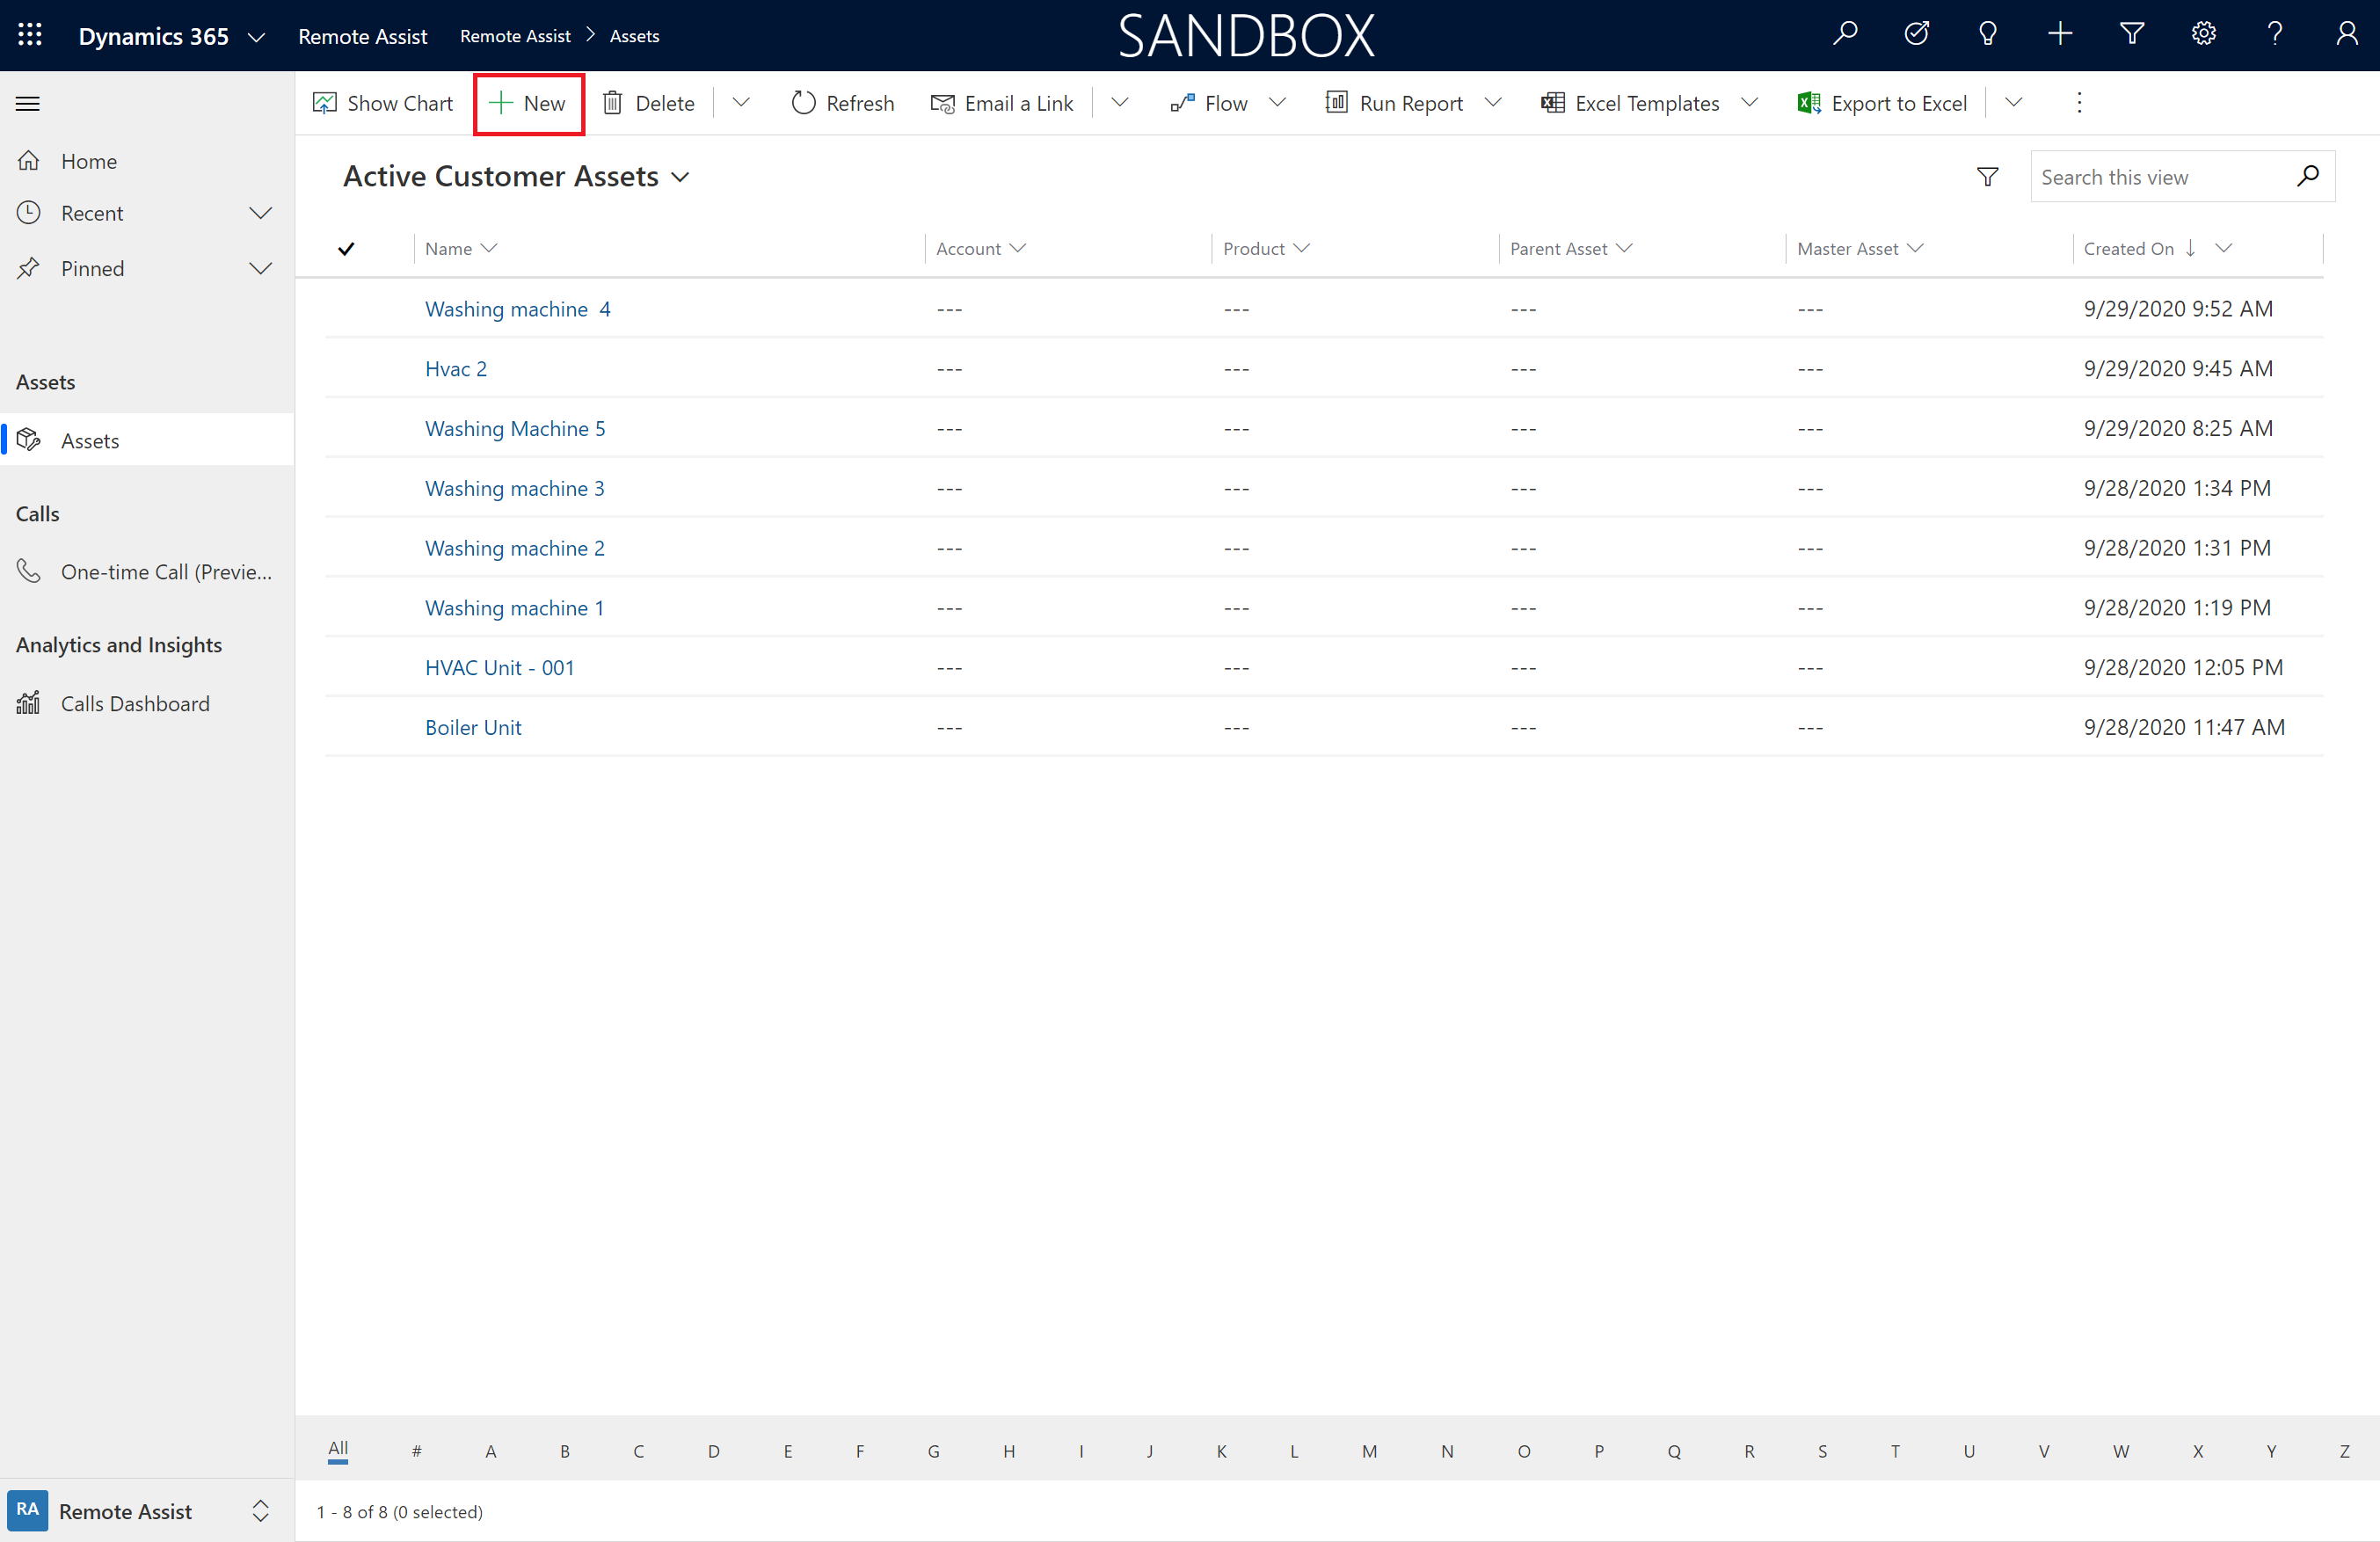Image resolution: width=2380 pixels, height=1542 pixels.
Task: Expand the Active Customer Assets dropdown
Action: (x=683, y=177)
